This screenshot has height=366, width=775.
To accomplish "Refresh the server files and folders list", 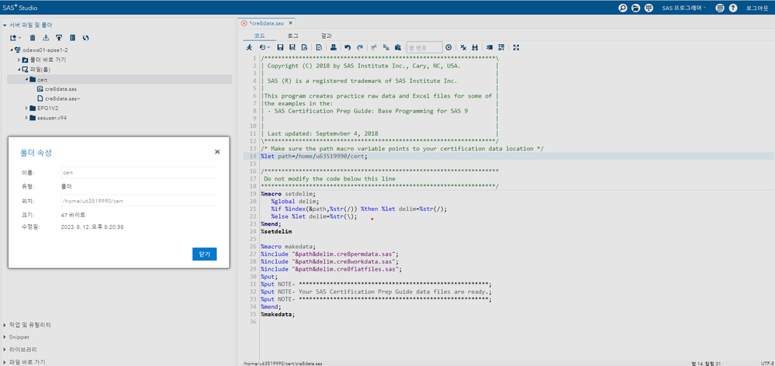I will point(85,37).
